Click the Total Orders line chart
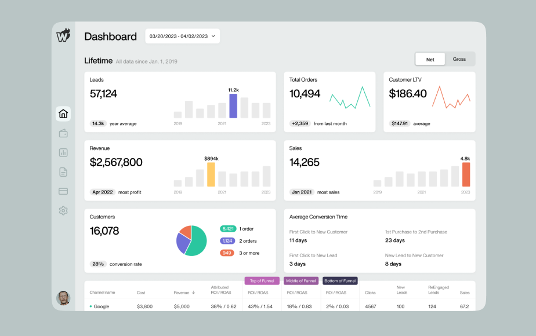This screenshot has height=336, width=536. click(350, 98)
